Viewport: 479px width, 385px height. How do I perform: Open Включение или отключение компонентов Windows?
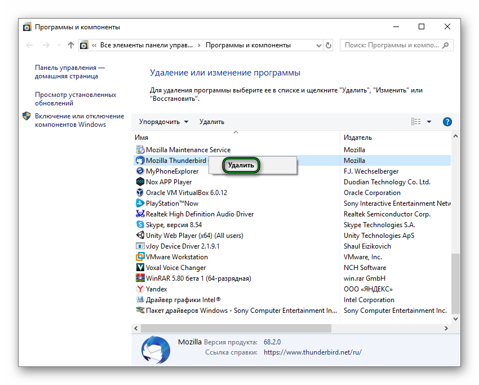[x=79, y=120]
